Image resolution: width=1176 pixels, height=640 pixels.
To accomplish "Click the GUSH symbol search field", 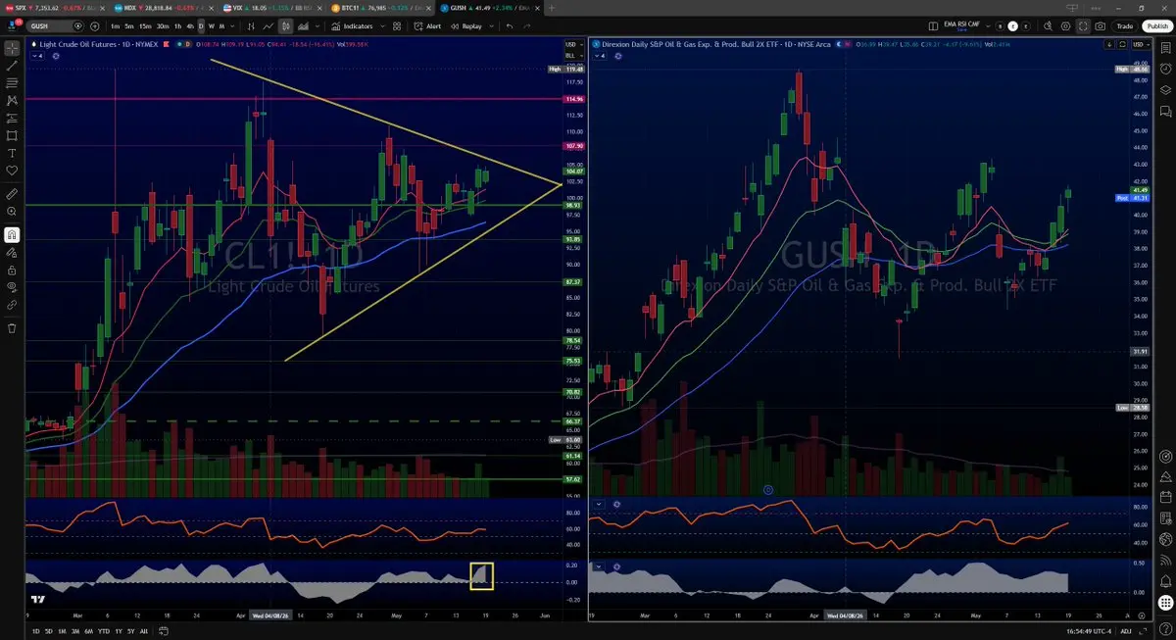I will click(54, 26).
